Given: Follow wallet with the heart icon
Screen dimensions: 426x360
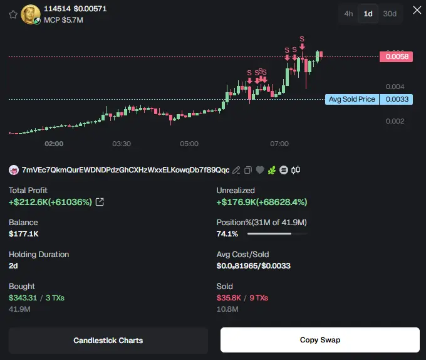Looking at the screenshot, I should (260, 170).
